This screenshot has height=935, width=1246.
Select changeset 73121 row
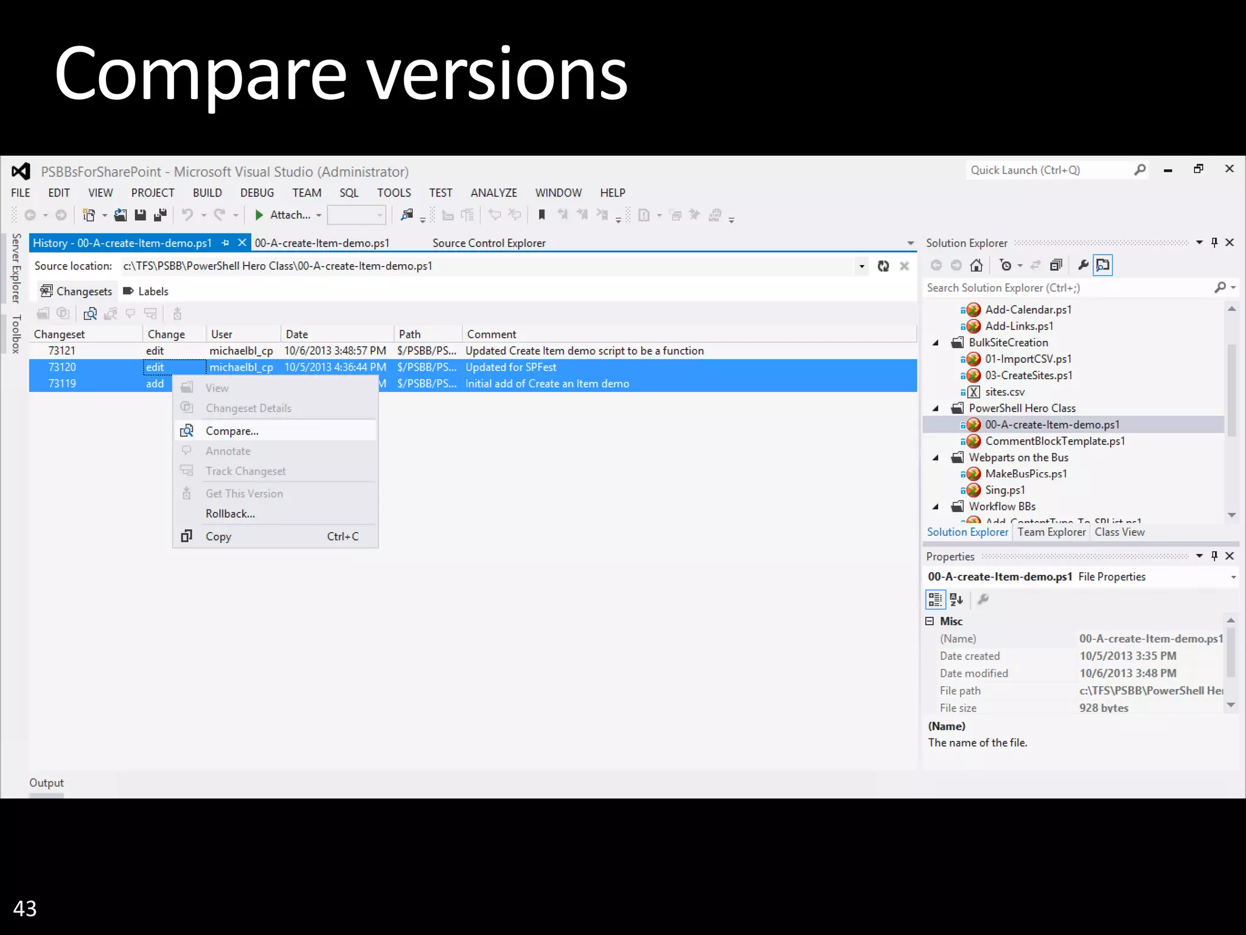pos(473,351)
